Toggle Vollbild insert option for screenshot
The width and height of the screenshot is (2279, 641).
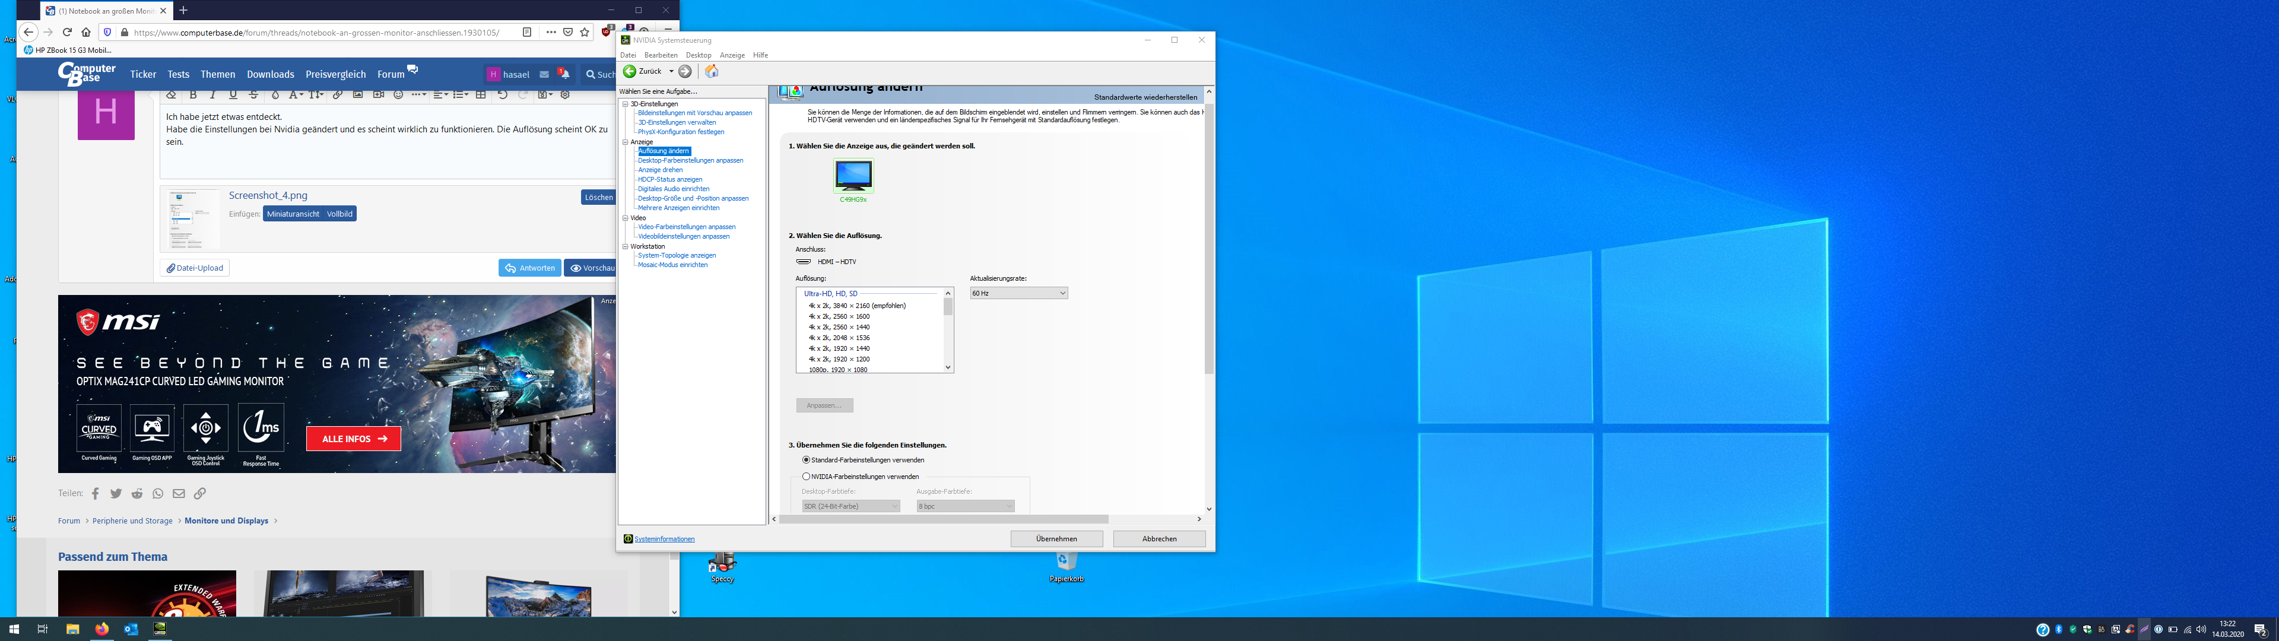click(339, 214)
